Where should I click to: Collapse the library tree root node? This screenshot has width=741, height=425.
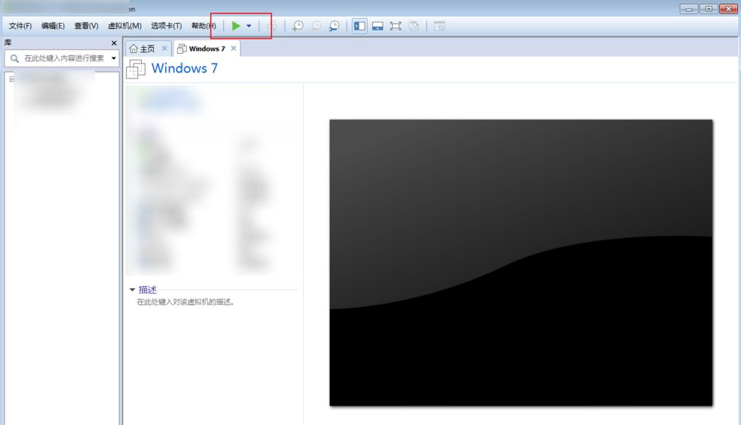(x=12, y=79)
